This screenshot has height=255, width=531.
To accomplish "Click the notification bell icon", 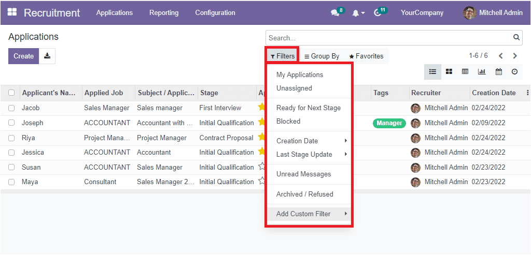I will 356,13.
